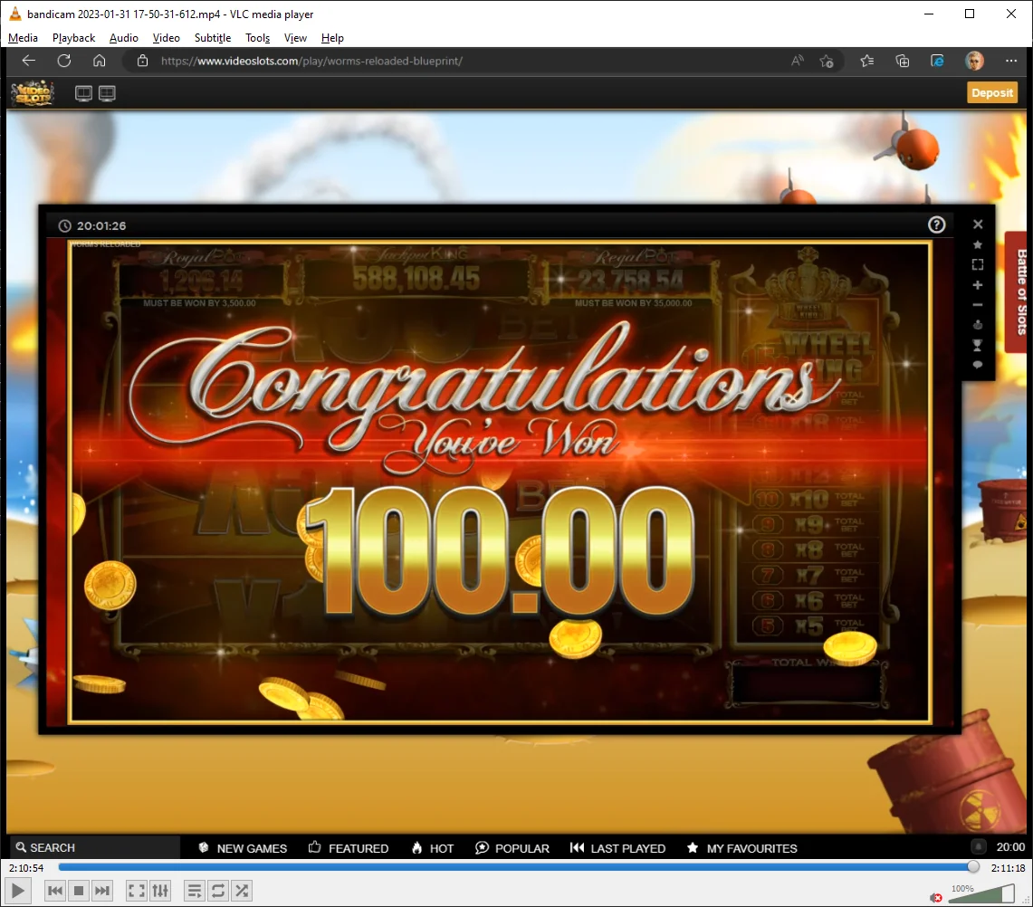Jump to previous media in VLC

click(55, 892)
